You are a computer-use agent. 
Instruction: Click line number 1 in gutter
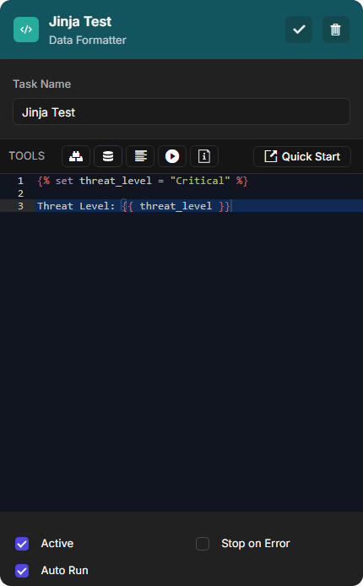coord(20,181)
